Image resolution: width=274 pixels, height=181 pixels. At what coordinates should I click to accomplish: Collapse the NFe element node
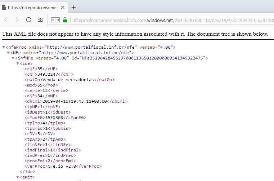tap(8, 53)
